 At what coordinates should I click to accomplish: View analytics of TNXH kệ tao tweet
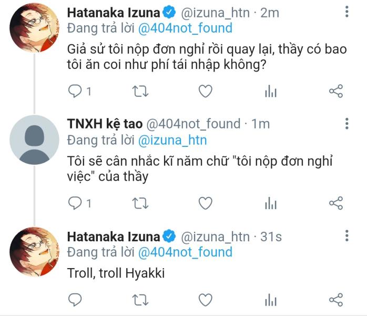coord(271,203)
